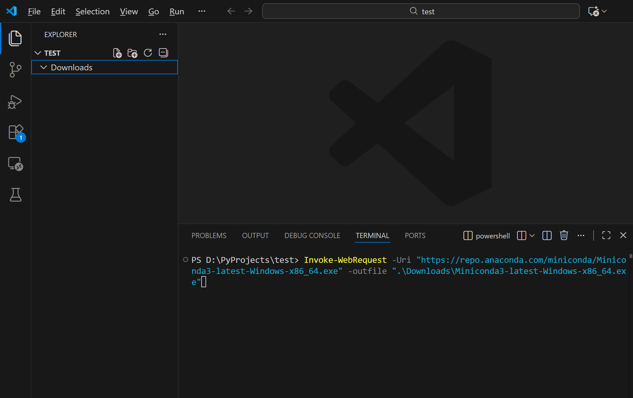Toggle the Explorer view in the activity bar
Screen dimensions: 633x398
pyautogui.click(x=15, y=38)
